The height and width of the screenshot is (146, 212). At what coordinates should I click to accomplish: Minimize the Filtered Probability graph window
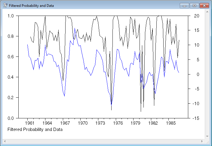184,5
